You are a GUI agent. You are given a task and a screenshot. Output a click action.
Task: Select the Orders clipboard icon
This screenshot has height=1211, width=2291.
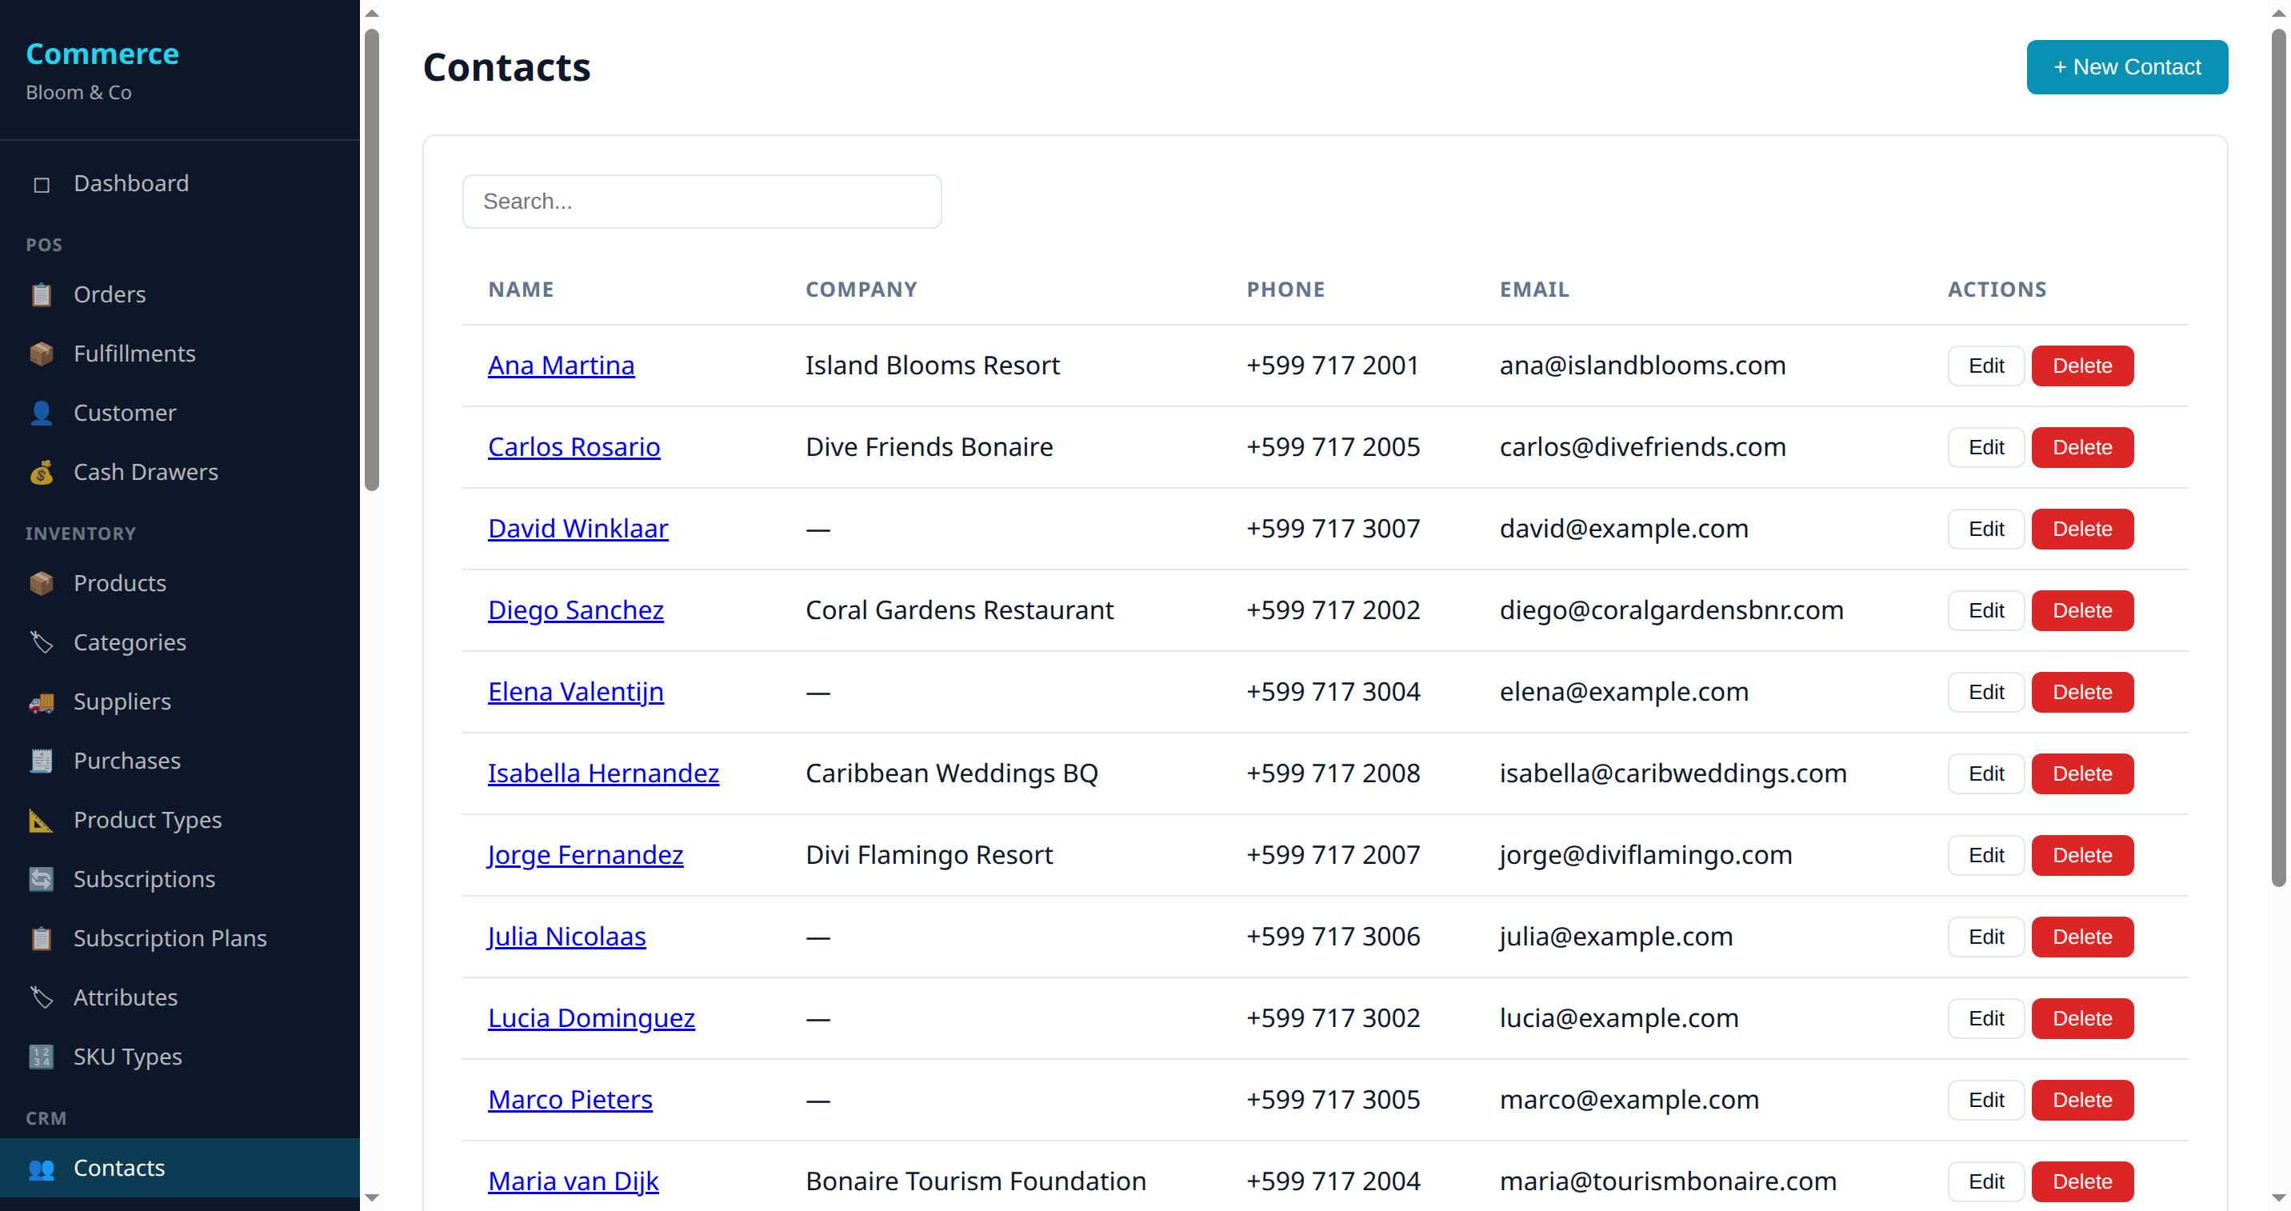[x=41, y=294]
